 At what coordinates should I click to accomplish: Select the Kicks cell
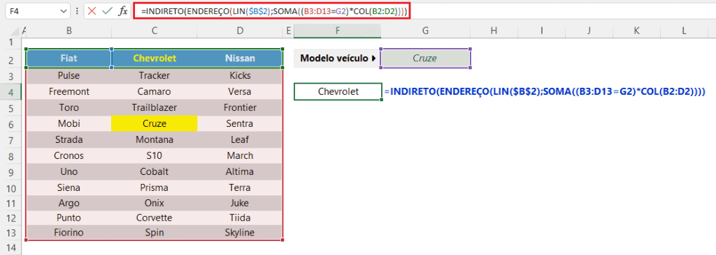241,75
